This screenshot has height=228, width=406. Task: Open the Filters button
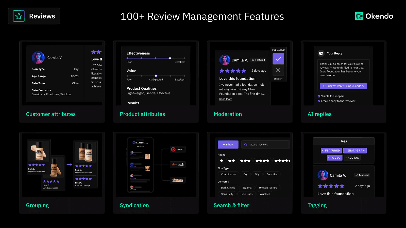(228, 145)
